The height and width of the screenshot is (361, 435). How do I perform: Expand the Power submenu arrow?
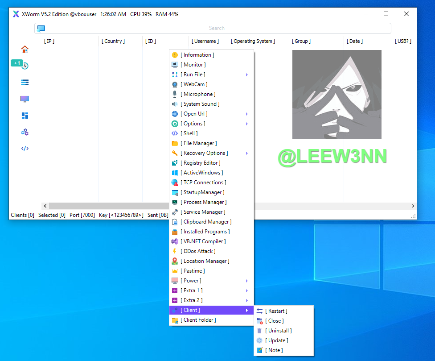click(x=247, y=281)
